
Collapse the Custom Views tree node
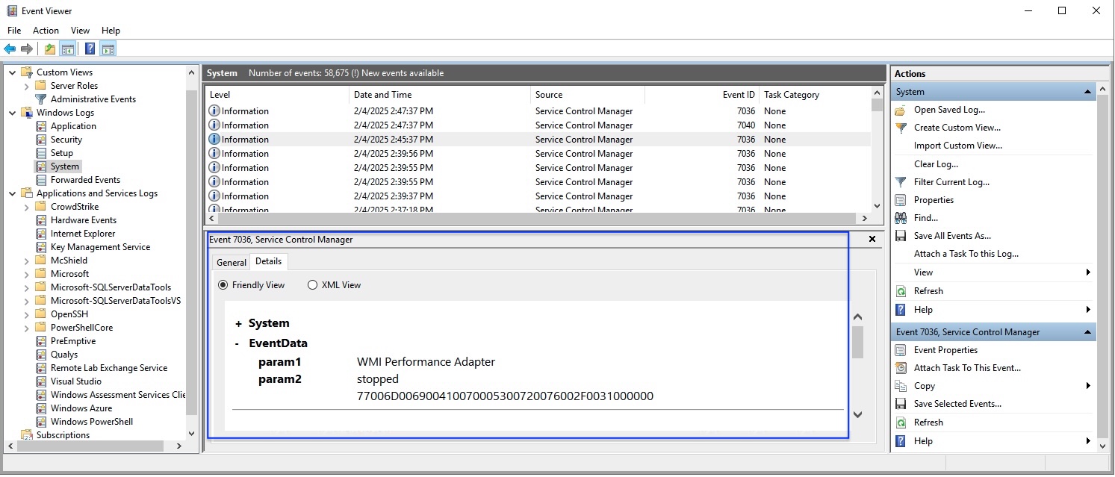click(x=13, y=72)
